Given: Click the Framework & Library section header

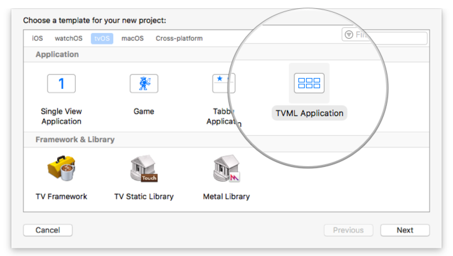Looking at the screenshot, I should coord(75,140).
